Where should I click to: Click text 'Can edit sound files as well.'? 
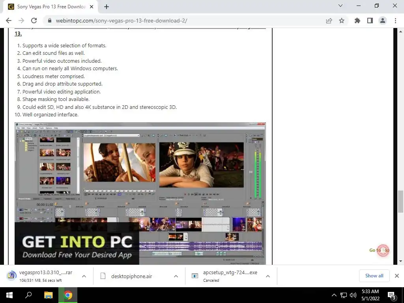click(54, 53)
